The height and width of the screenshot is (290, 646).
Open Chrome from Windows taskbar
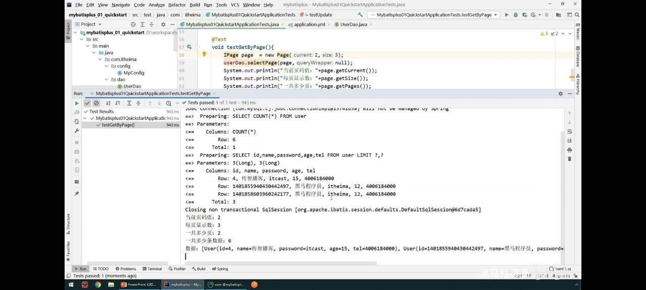(x=97, y=284)
